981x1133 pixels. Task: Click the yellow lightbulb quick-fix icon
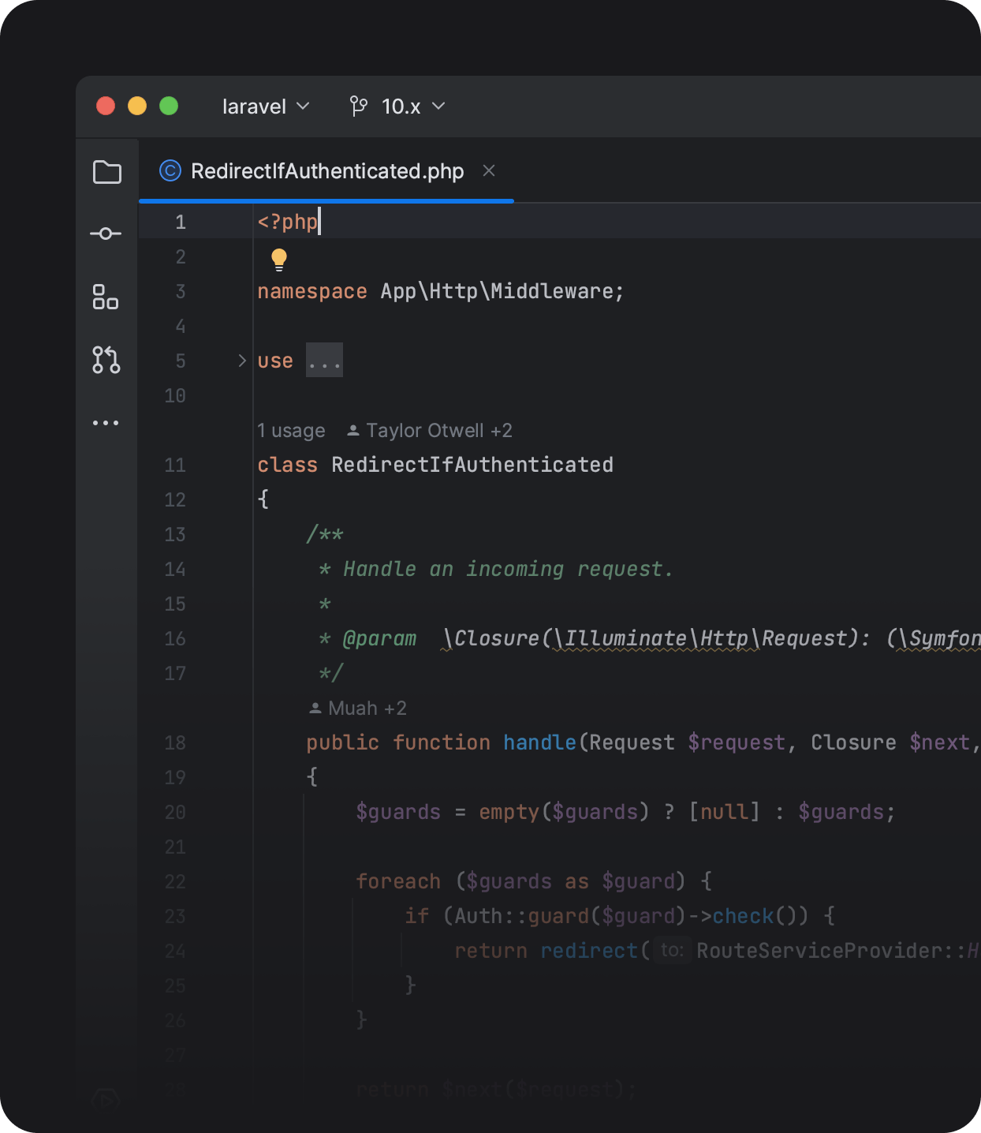coord(279,259)
